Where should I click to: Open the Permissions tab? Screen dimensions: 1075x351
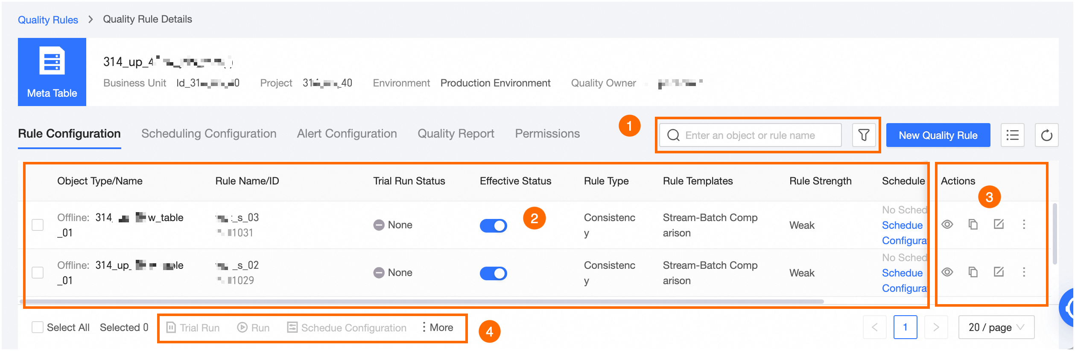[x=547, y=134]
